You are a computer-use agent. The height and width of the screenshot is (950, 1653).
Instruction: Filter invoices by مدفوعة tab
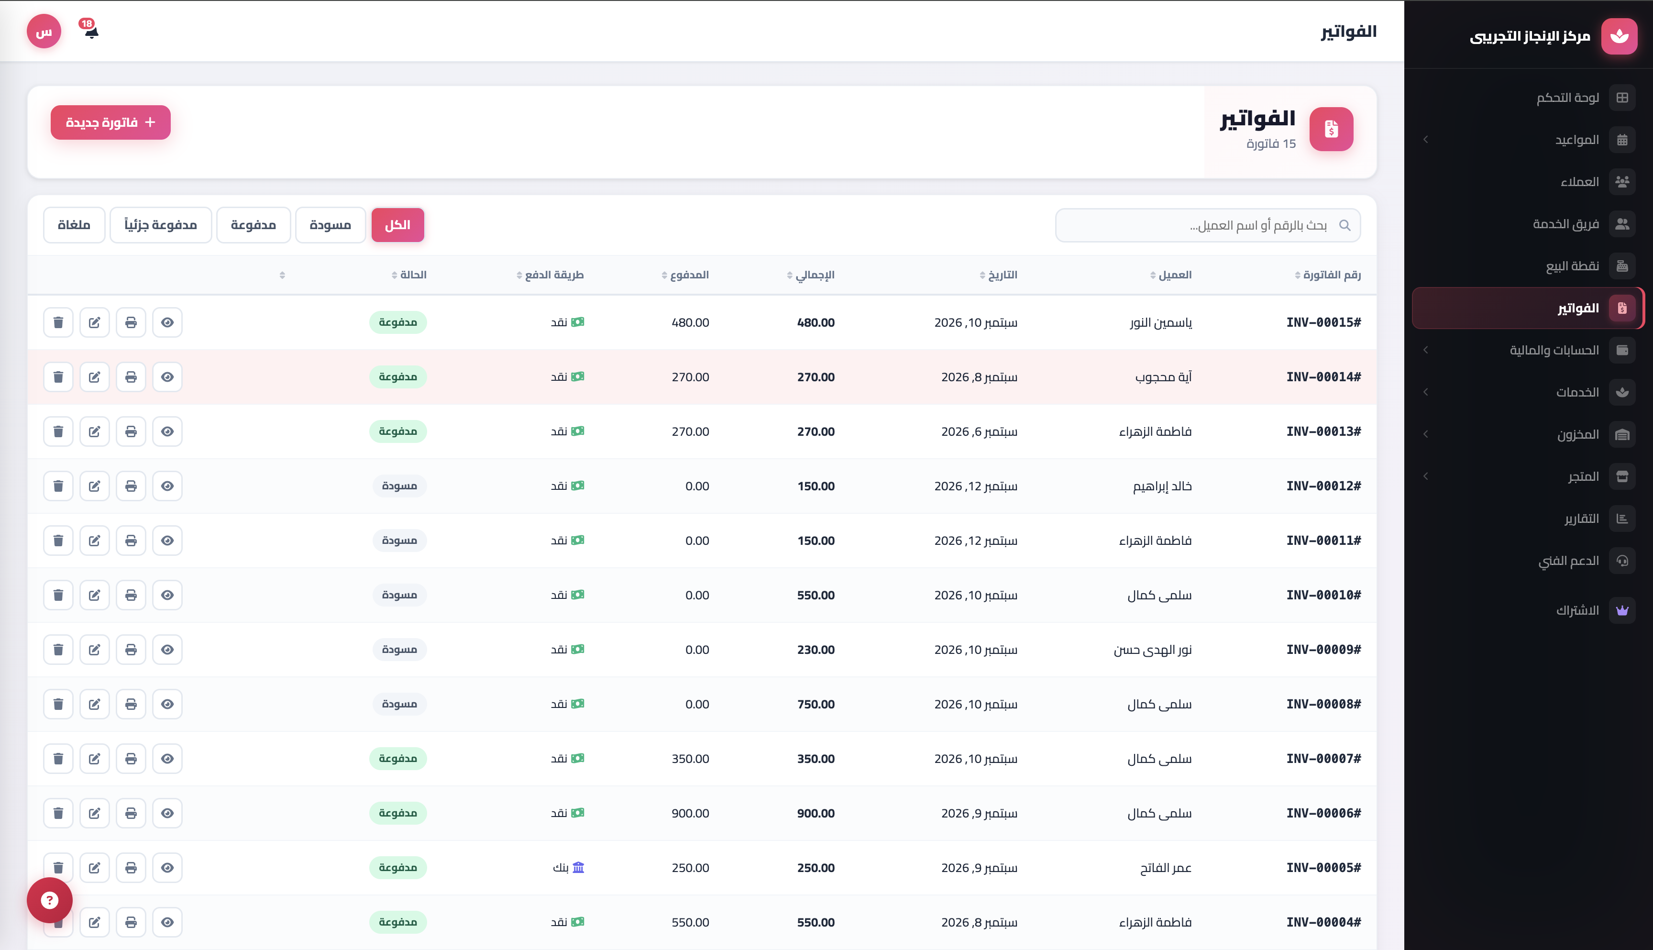tap(253, 225)
